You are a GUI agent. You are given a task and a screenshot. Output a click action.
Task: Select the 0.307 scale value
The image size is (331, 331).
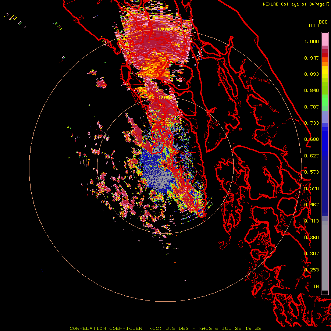(x=312, y=254)
